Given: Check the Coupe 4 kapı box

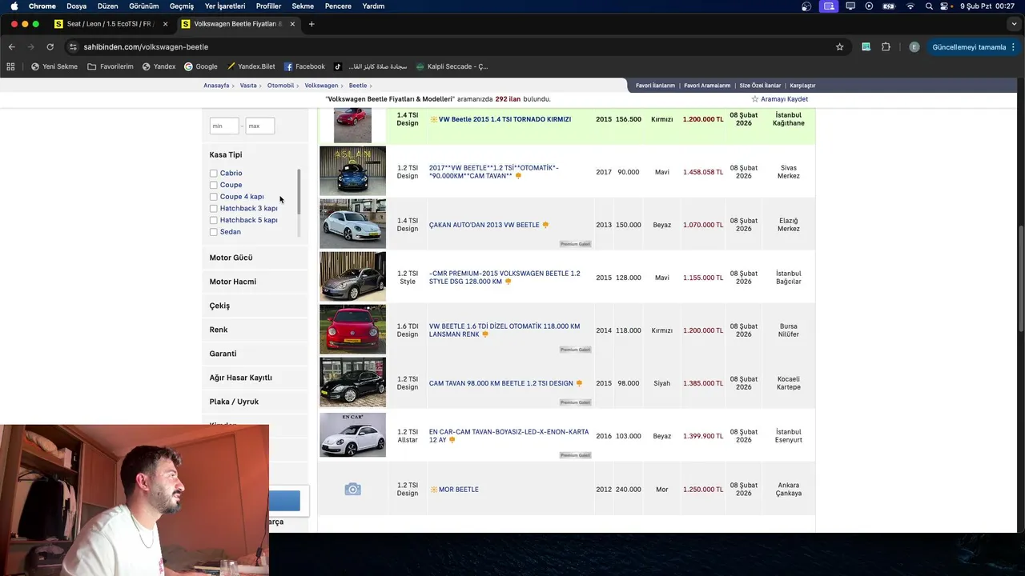Looking at the screenshot, I should coord(214,197).
